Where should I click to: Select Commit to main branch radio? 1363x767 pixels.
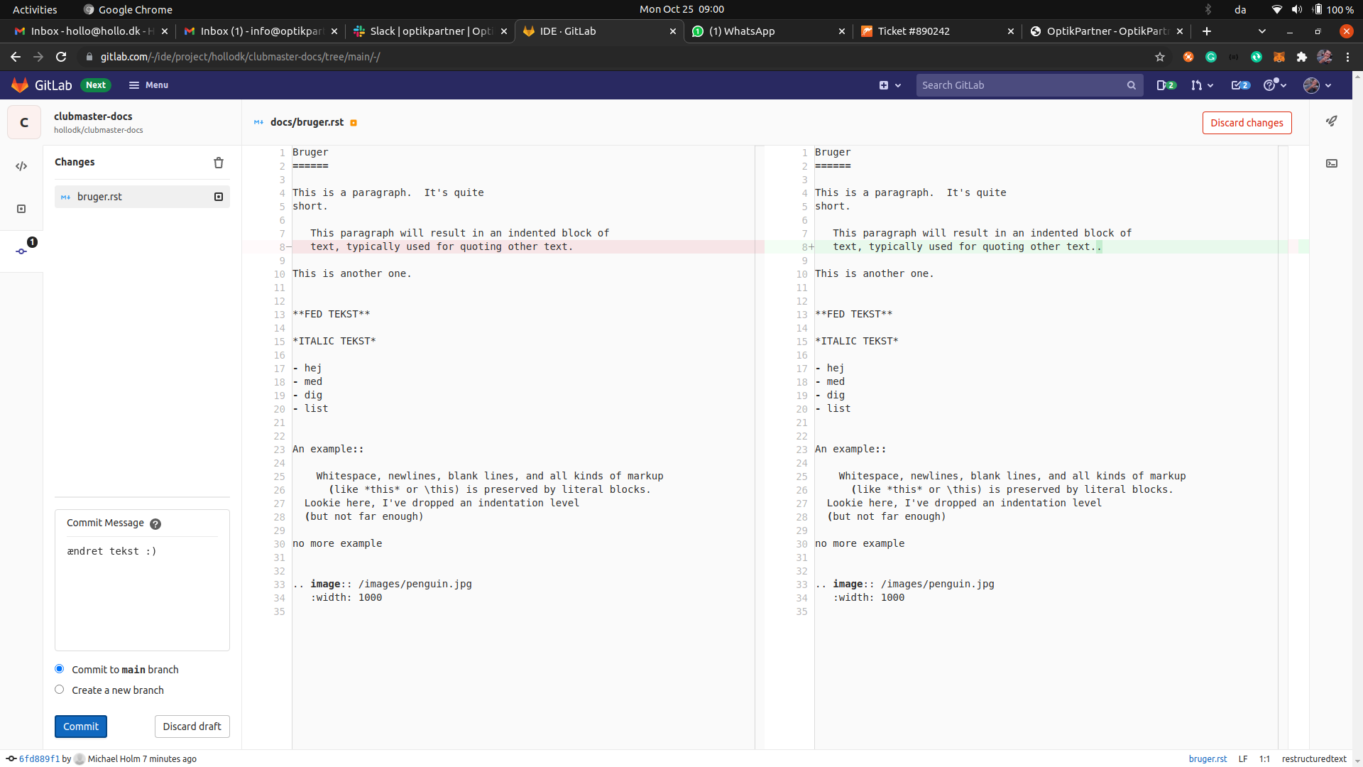point(60,669)
